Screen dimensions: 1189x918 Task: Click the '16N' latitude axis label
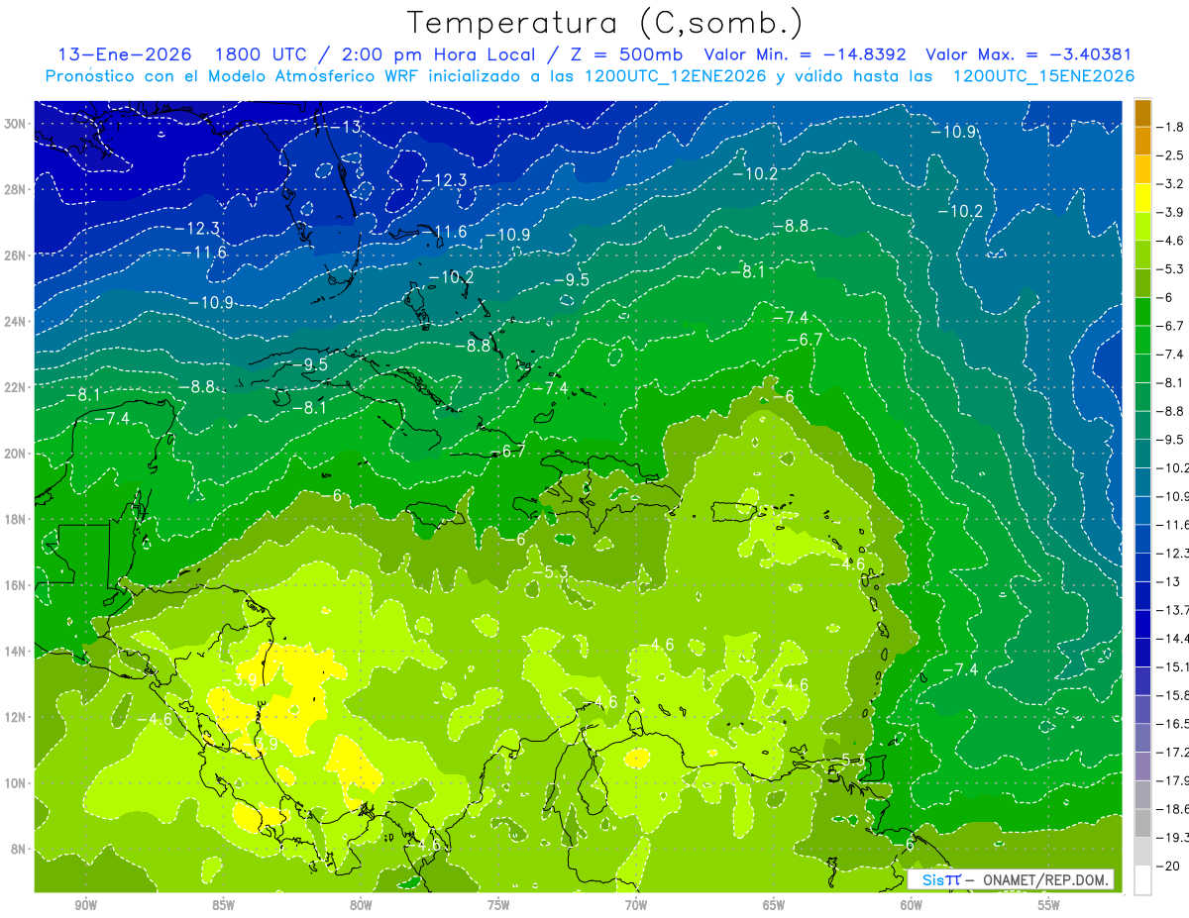[14, 585]
